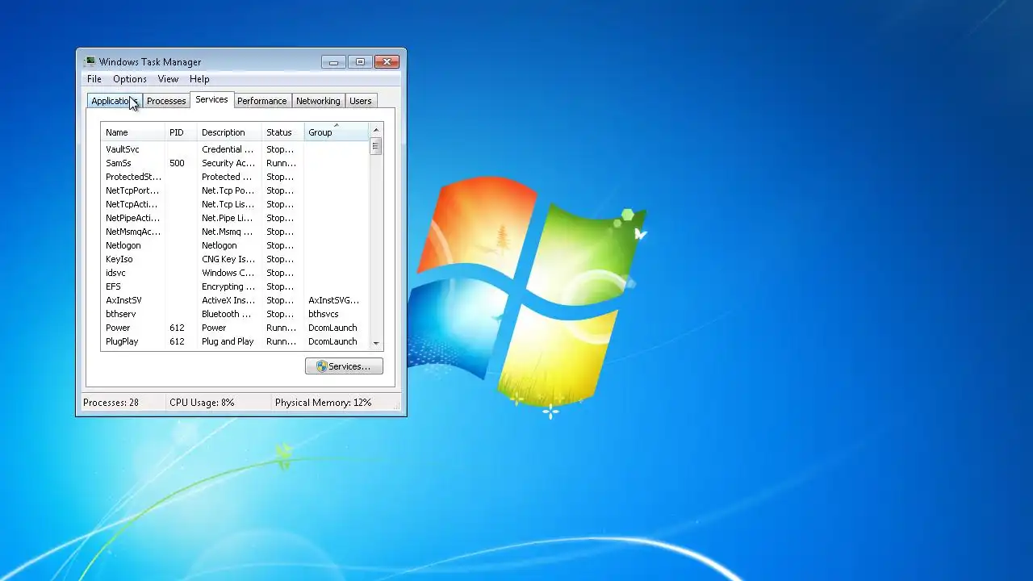Switch to the Performance tab
This screenshot has width=1033, height=581.
[261, 101]
